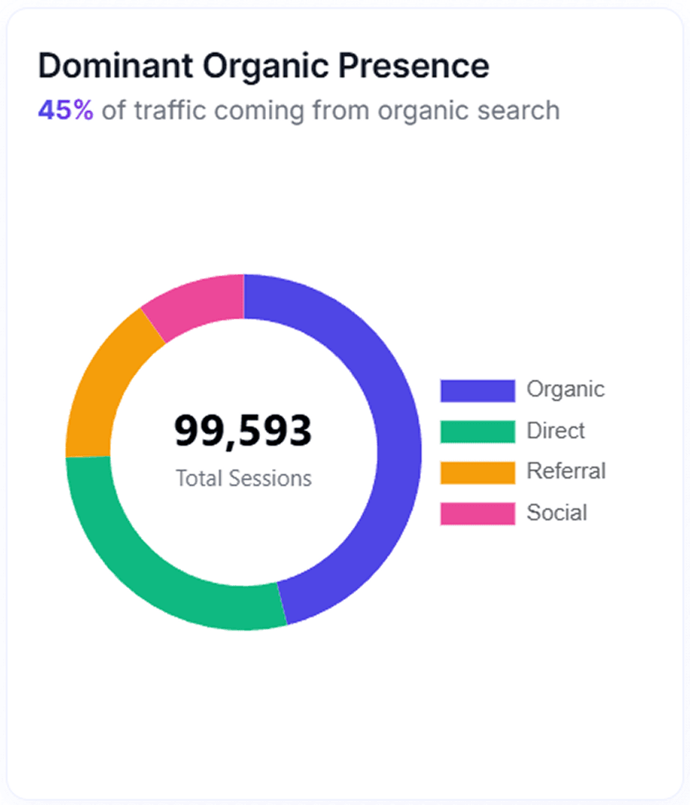The width and height of the screenshot is (690, 805).
Task: Click the Organic legend color box
Action: pos(477,390)
